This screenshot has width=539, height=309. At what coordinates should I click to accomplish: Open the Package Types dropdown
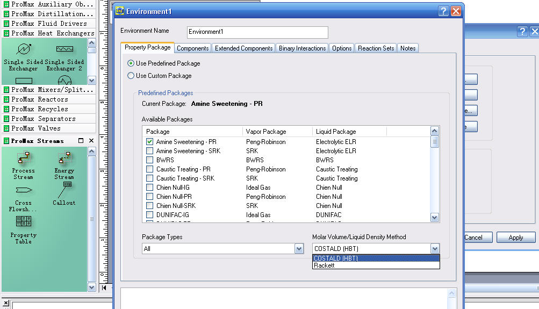point(299,248)
